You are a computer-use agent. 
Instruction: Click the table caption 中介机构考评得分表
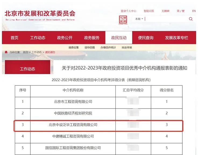(101, 80)
